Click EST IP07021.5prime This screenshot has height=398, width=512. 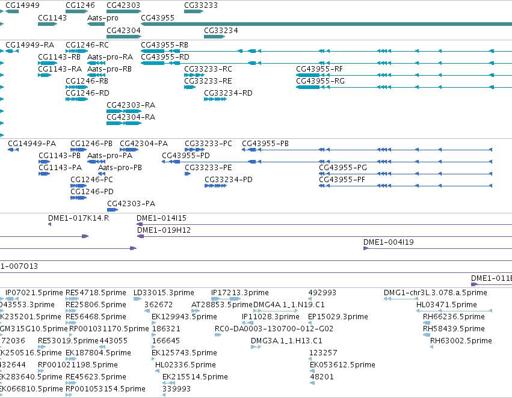pyautogui.click(x=34, y=293)
